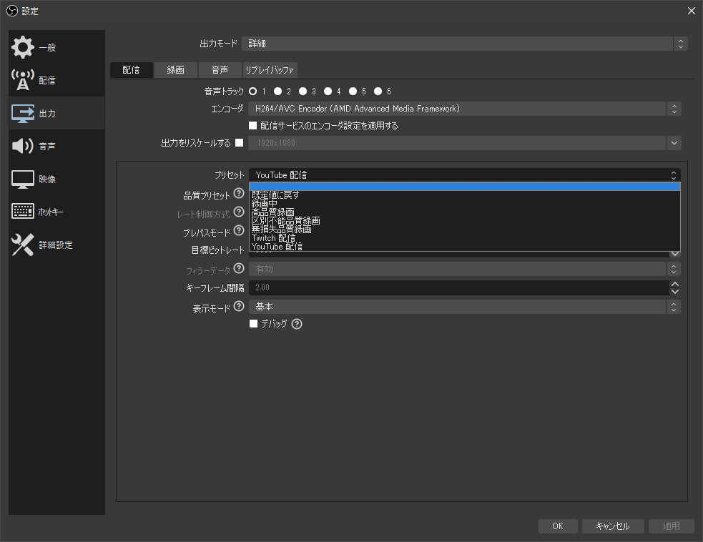This screenshot has width=703, height=542.
Task: Open the 出力モード dropdown
Action: [465, 43]
